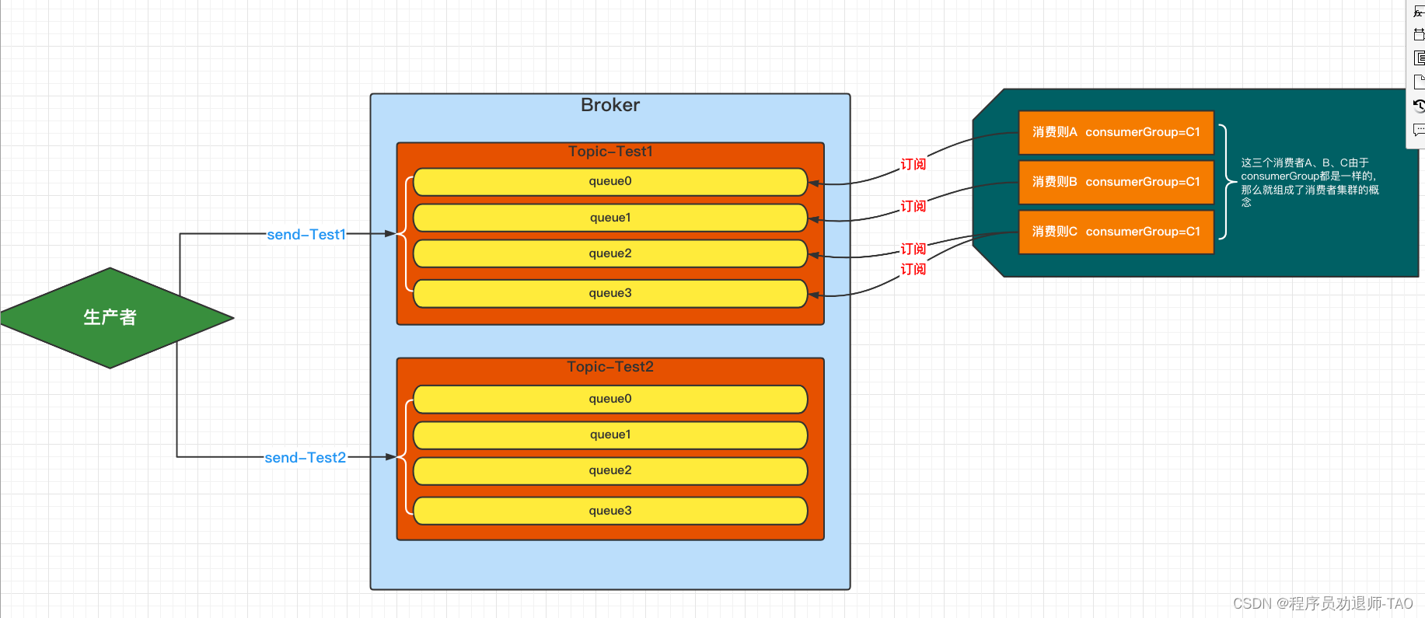Viewport: 1425px width, 618px height.
Task: Select queue0 under Topic-Test2
Action: 610,400
